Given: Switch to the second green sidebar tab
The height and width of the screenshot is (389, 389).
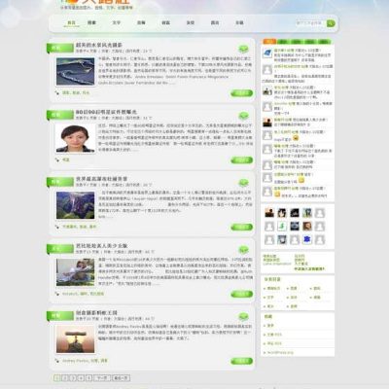Looking at the screenshot, I should [x=283, y=42].
